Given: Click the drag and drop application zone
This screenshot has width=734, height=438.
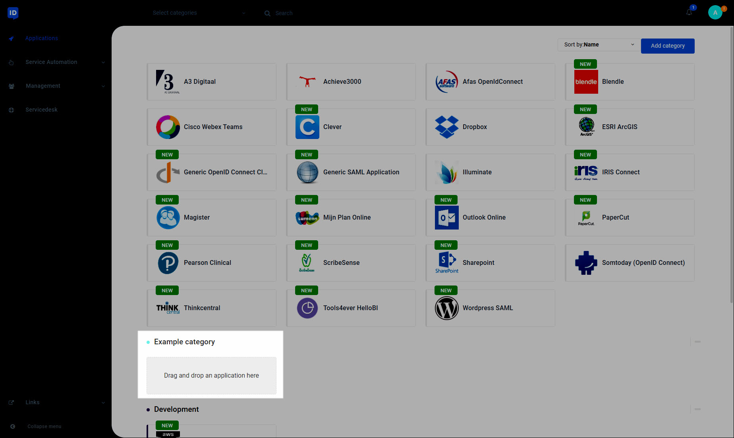Looking at the screenshot, I should [211, 376].
